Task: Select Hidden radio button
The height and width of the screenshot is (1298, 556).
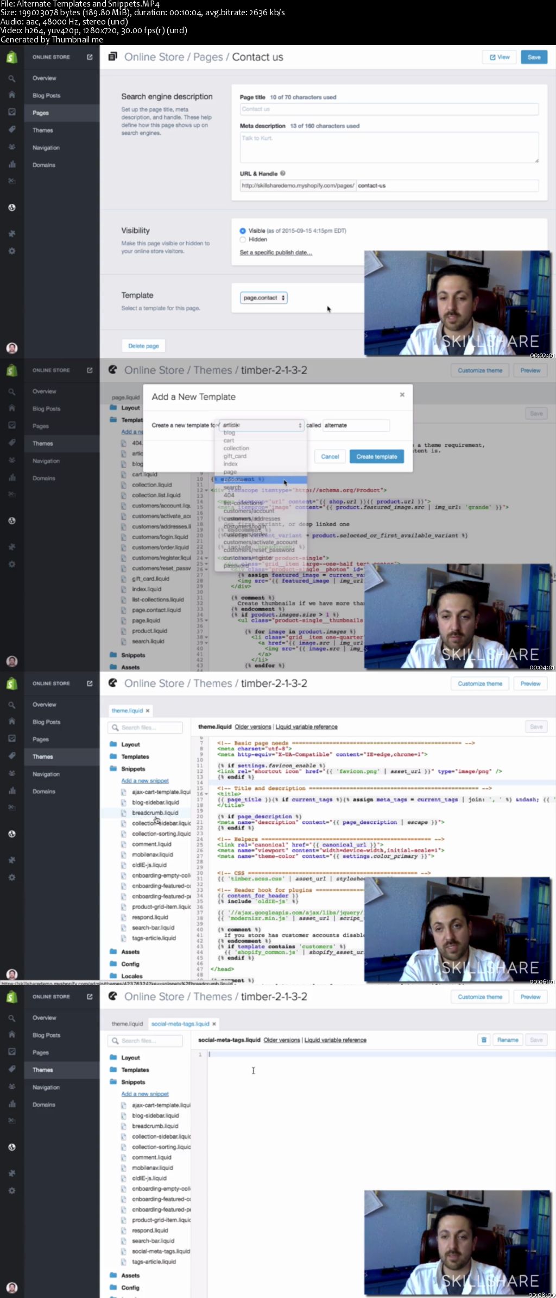Action: click(243, 239)
